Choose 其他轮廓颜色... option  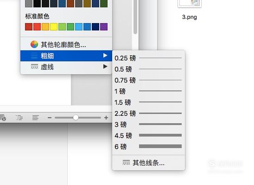(x=66, y=44)
